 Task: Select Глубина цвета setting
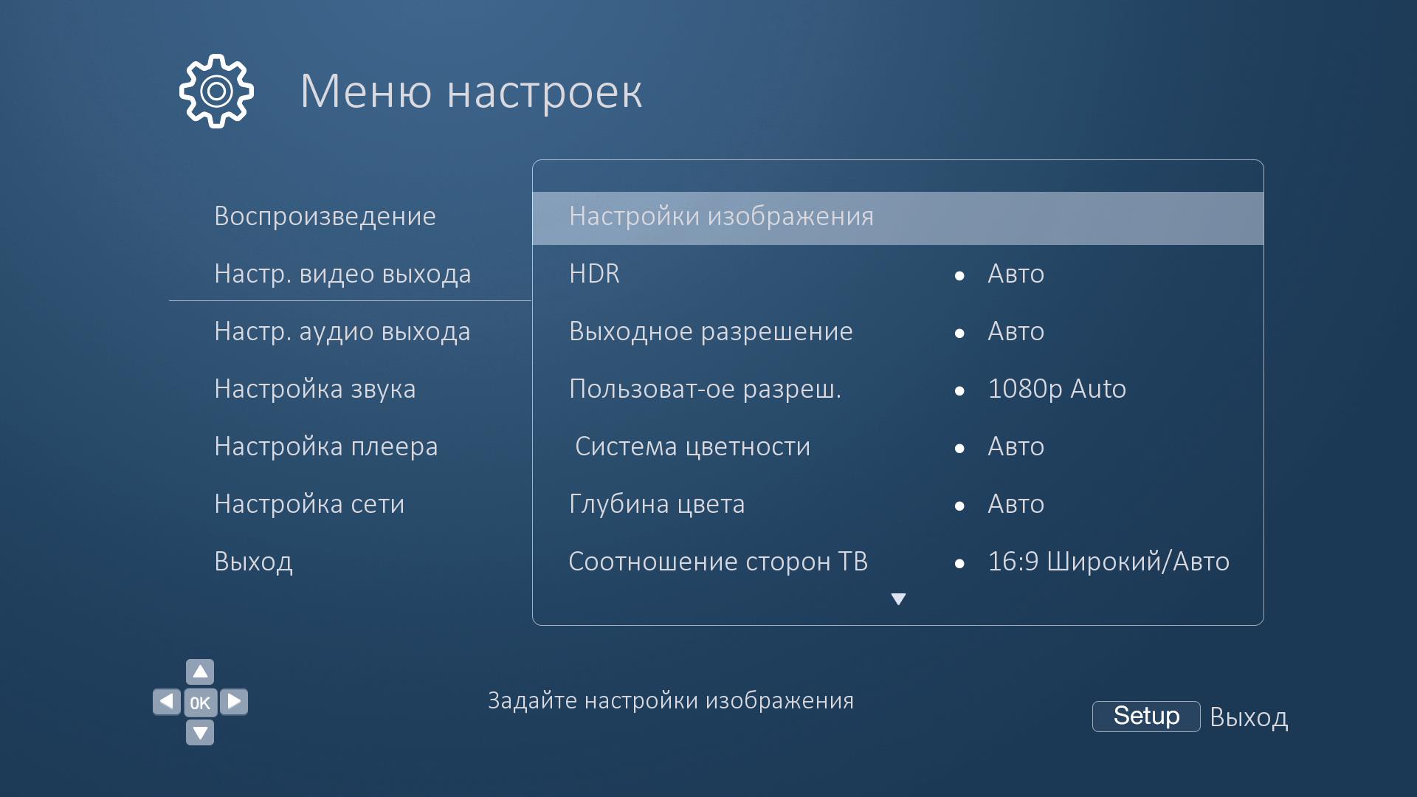(x=657, y=504)
